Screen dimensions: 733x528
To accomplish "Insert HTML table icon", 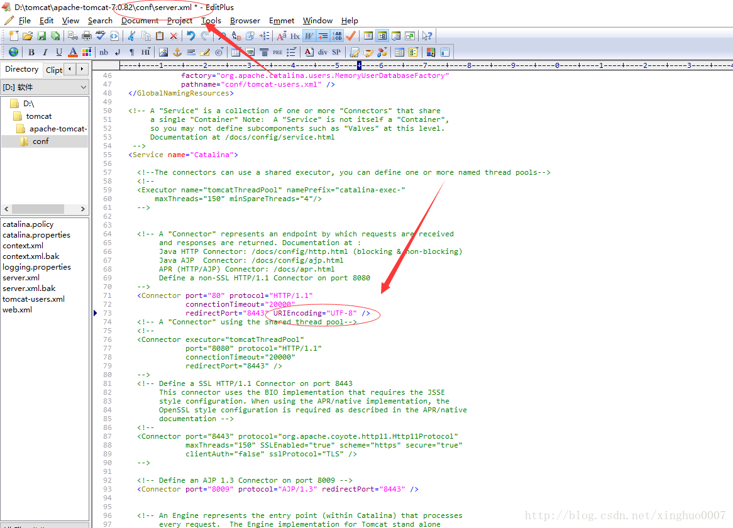I will pyautogui.click(x=236, y=52).
